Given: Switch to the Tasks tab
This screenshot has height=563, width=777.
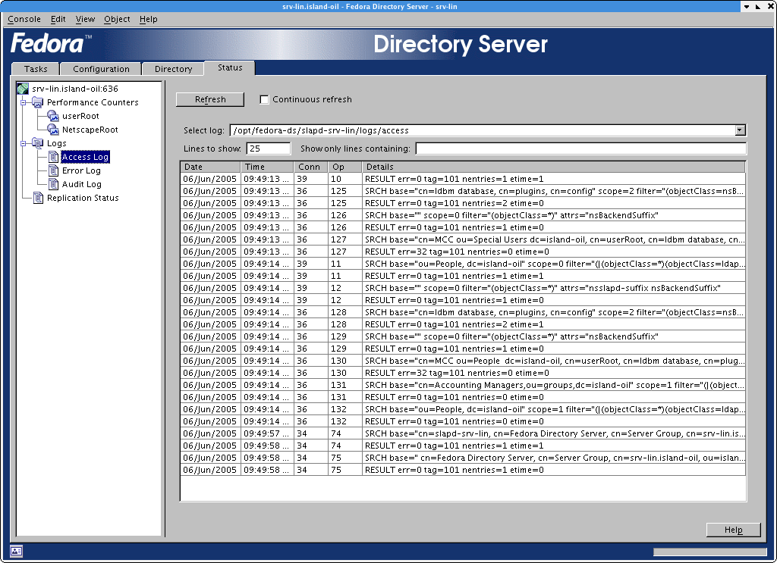Looking at the screenshot, I should pos(36,69).
